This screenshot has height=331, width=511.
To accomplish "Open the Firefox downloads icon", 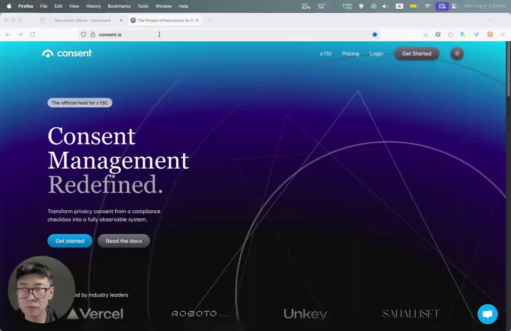I will pos(426,34).
